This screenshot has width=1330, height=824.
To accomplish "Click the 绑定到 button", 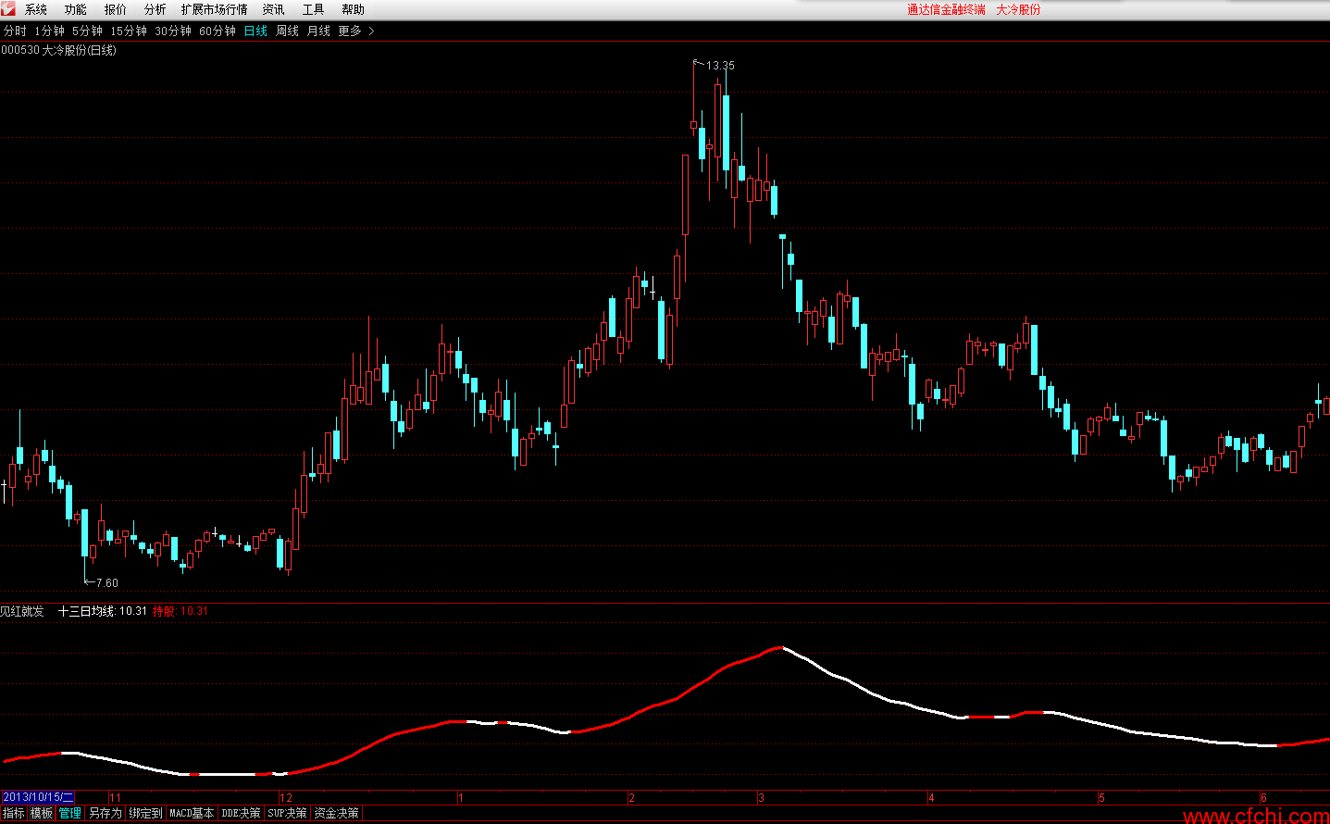I will [x=146, y=813].
